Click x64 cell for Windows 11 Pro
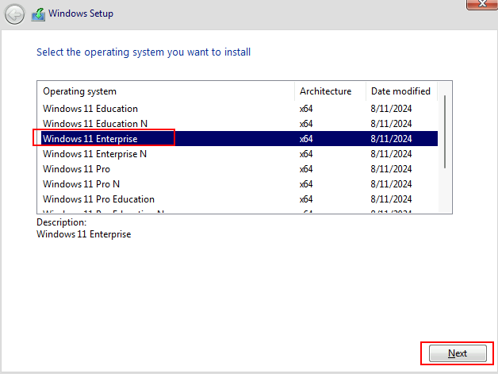Image resolution: width=498 pixels, height=374 pixels. point(306,169)
